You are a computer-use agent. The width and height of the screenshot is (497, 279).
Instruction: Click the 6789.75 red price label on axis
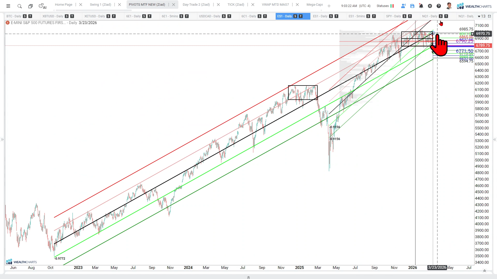483,45
